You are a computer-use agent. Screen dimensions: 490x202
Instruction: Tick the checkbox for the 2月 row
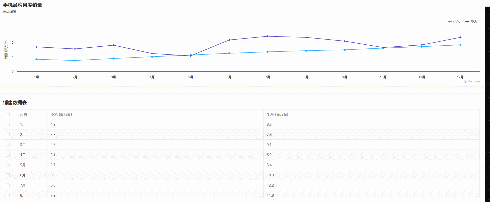click(x=8, y=135)
